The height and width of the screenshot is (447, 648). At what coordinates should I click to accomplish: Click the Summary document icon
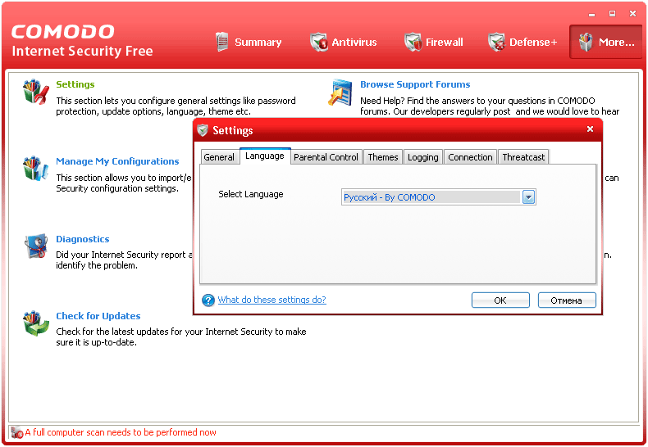[x=222, y=42]
